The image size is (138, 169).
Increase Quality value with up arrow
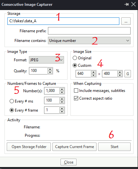50,69
